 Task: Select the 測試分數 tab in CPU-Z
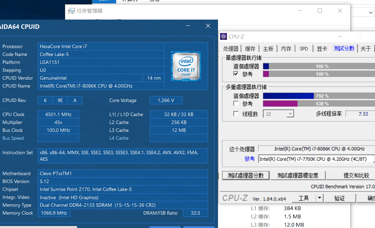coord(344,48)
